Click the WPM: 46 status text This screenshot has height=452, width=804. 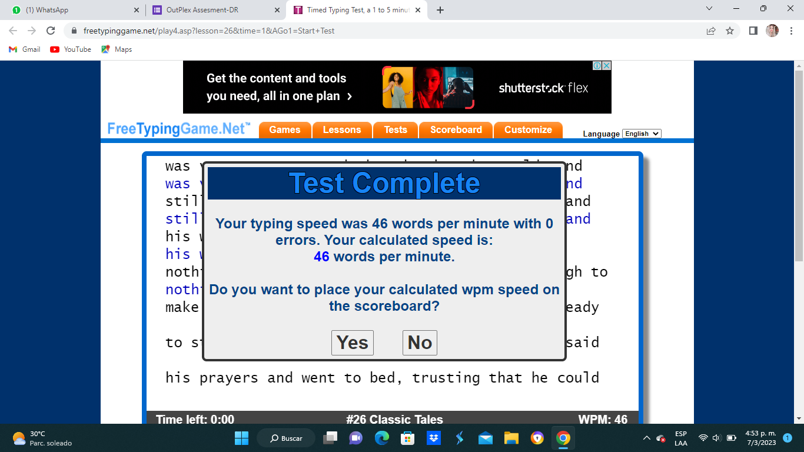click(603, 420)
